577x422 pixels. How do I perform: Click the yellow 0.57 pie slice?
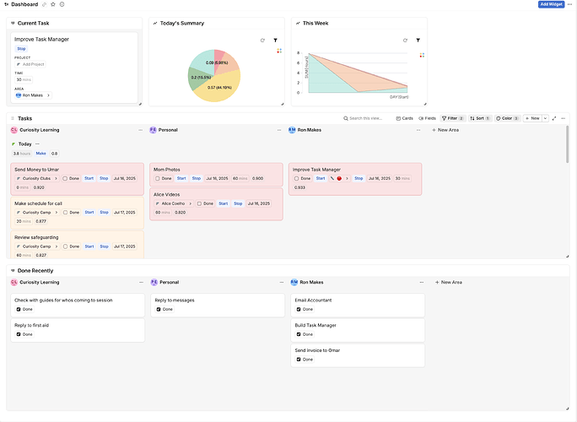221,89
